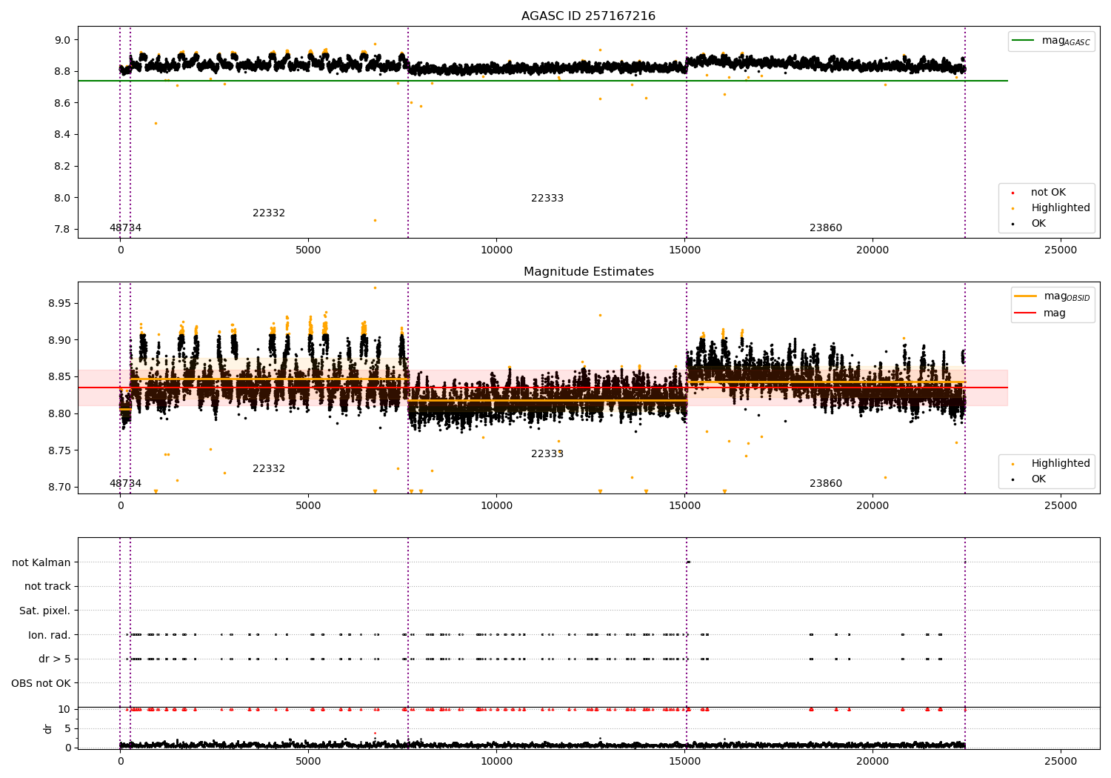The height and width of the screenshot is (778, 1111).
Task: Click obsid 22332 in Magnitude Estimates panel
Action: pos(269,469)
